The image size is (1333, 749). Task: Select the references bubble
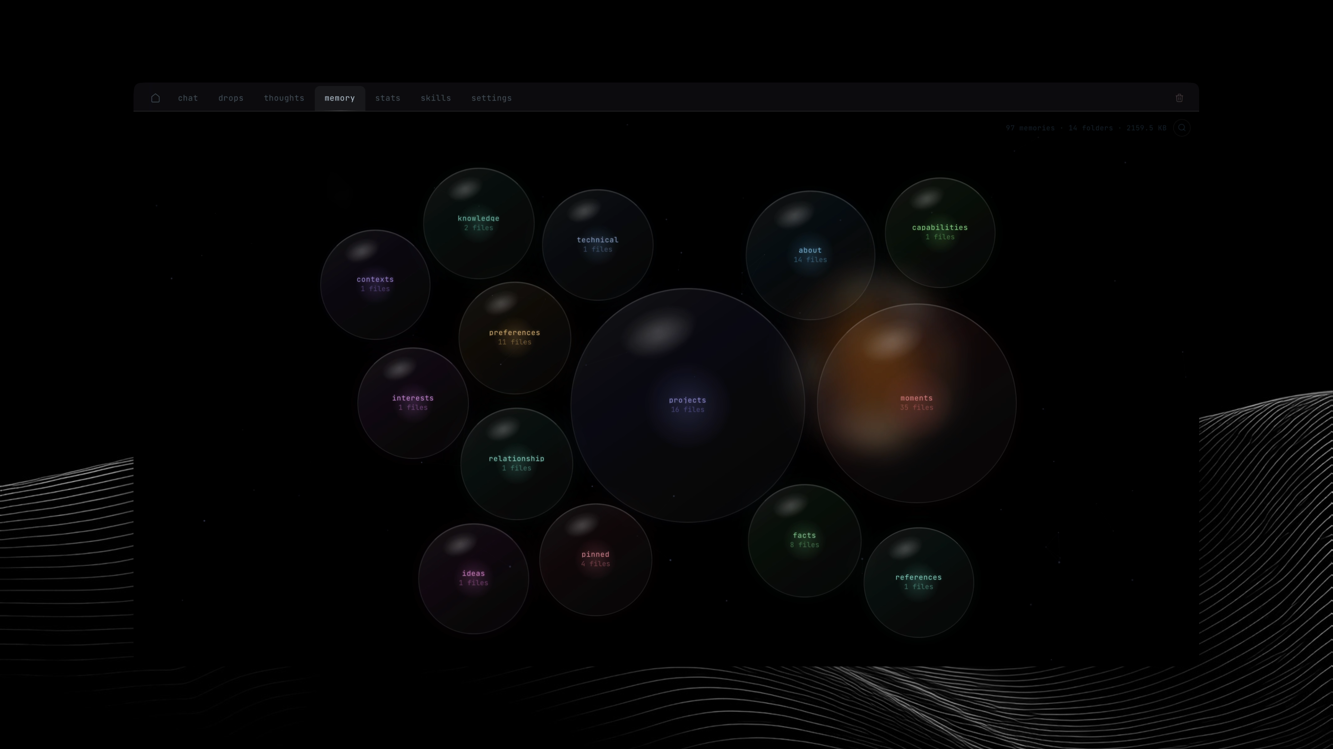(918, 581)
